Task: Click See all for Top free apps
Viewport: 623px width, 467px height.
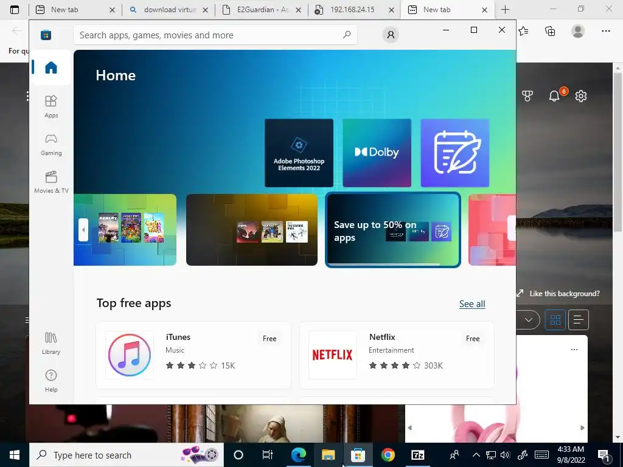Action: [x=472, y=304]
